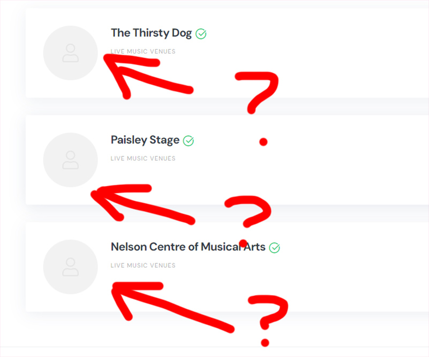Select Live Music Venues tag under Paisley Stage
The width and height of the screenshot is (429, 357).
click(143, 158)
